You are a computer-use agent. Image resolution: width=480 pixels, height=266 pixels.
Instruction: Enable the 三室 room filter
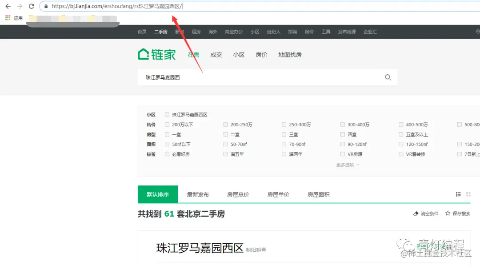tap(284, 134)
